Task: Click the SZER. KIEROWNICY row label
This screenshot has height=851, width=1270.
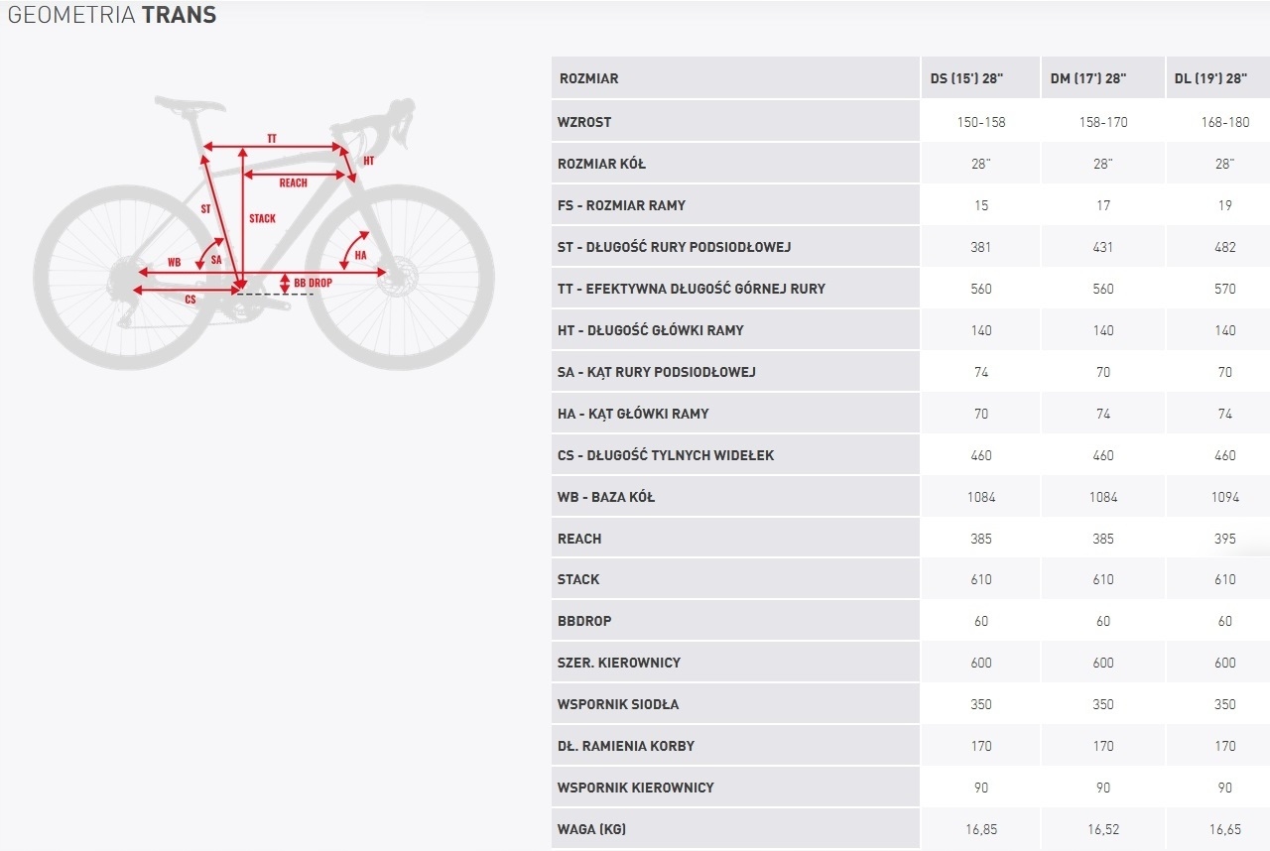Action: coord(619,663)
